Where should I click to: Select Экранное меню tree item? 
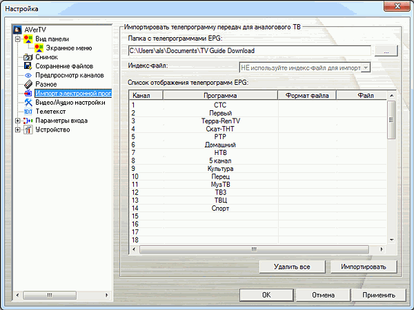(x=69, y=48)
